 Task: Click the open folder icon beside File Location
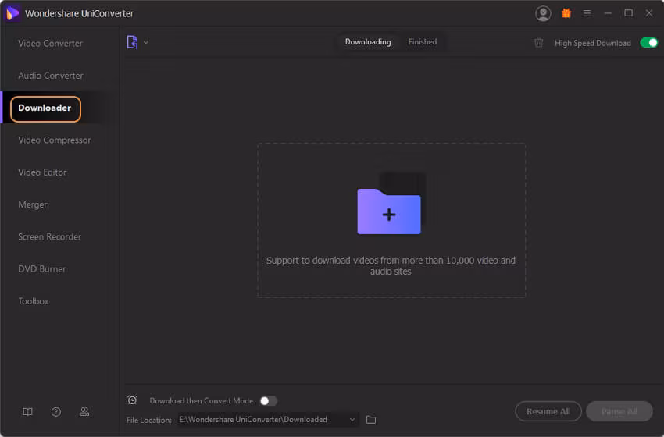pyautogui.click(x=371, y=420)
